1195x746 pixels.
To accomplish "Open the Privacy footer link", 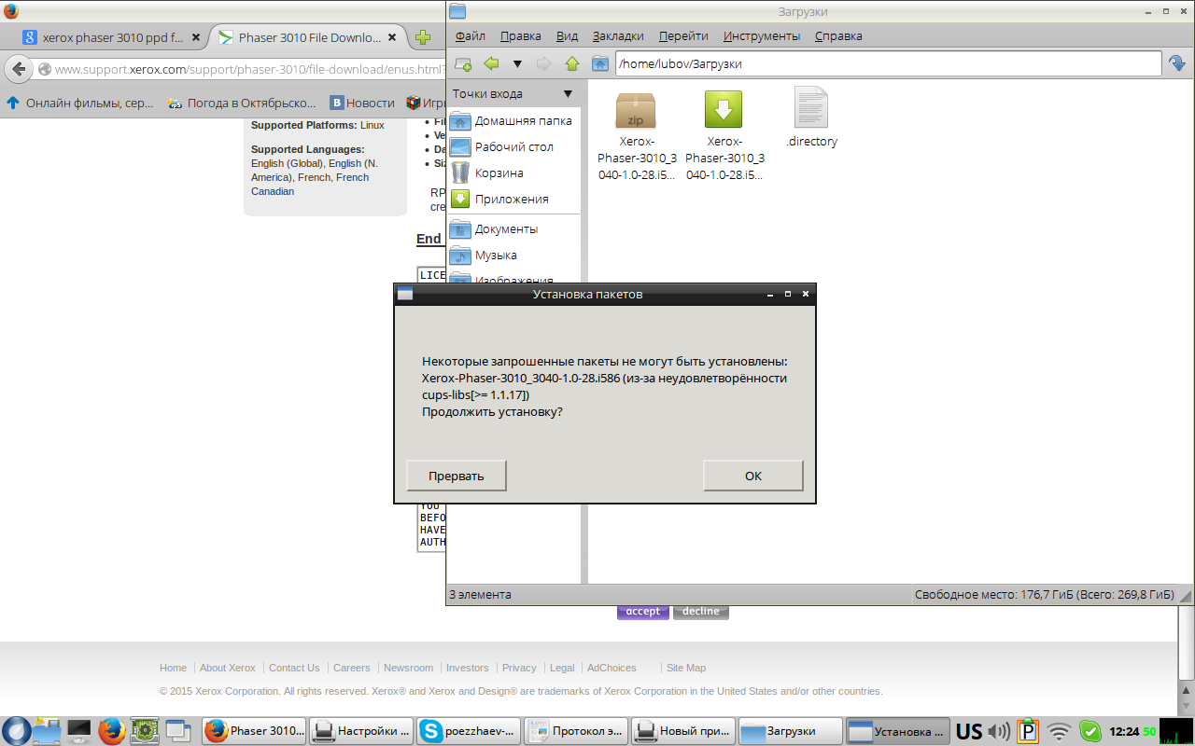I will pyautogui.click(x=519, y=668).
